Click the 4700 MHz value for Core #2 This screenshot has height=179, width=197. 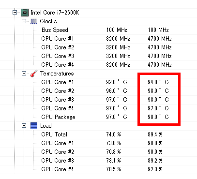point(160,47)
